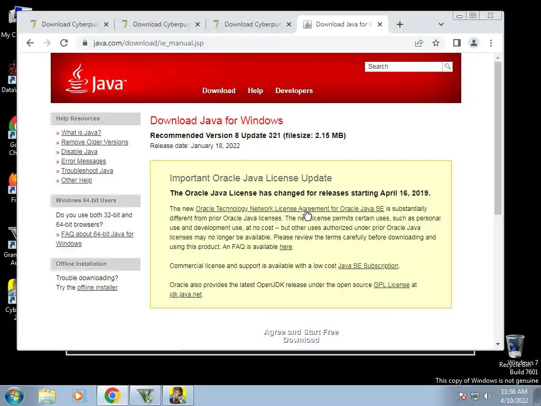Screen dimensions: 541x406
Task: Open the GPL License link
Action: pos(391,285)
